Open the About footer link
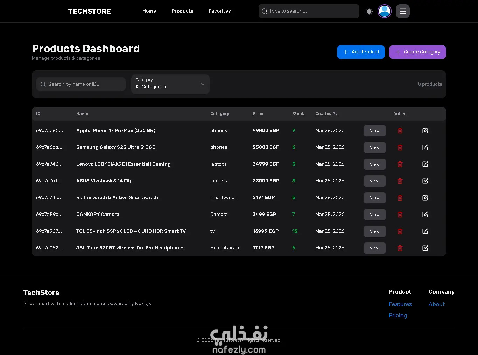The image size is (478, 355). (x=437, y=304)
